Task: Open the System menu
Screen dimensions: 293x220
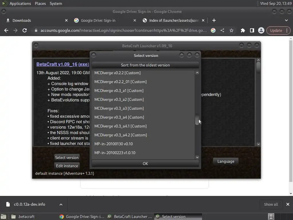Action: [56, 3]
